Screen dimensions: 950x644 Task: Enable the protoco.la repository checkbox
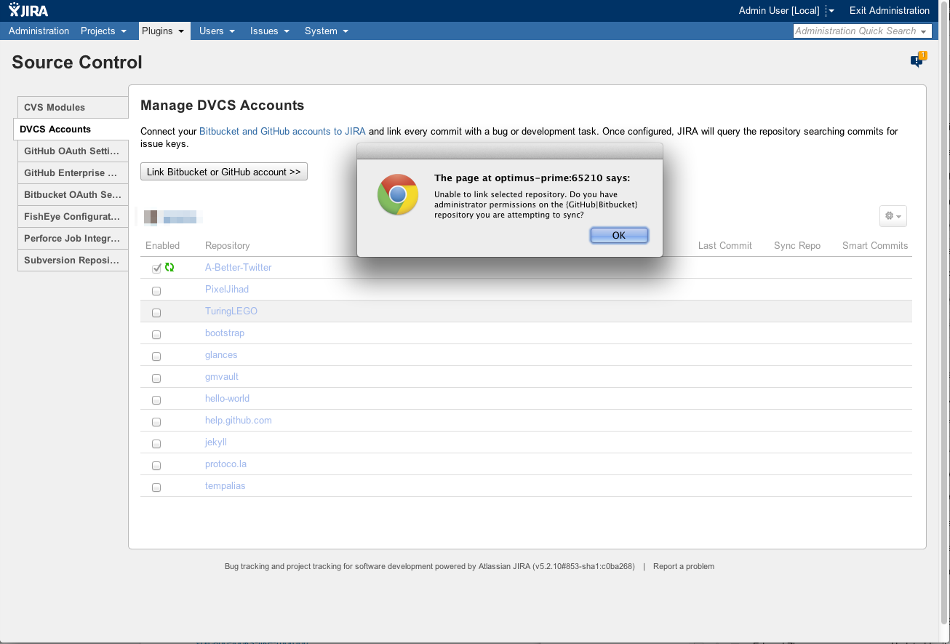click(156, 465)
